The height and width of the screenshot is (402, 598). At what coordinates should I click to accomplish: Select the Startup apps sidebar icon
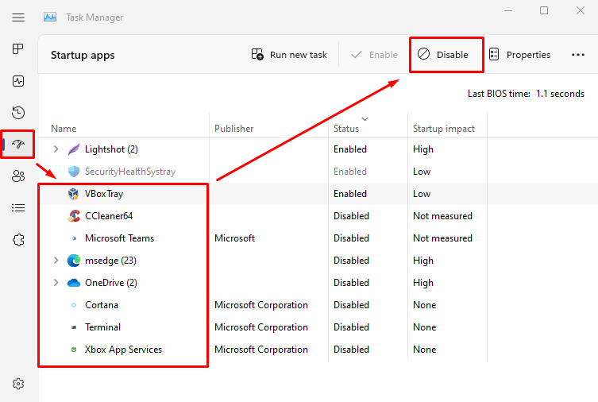coord(18,144)
